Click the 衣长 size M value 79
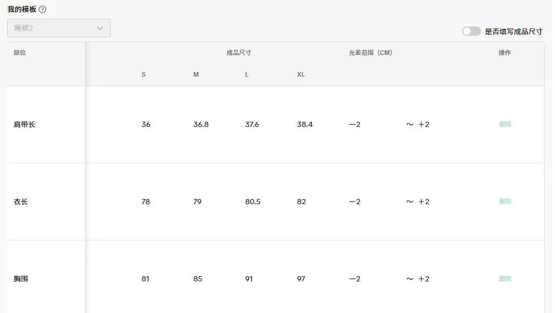The width and height of the screenshot is (555, 313). (x=197, y=202)
